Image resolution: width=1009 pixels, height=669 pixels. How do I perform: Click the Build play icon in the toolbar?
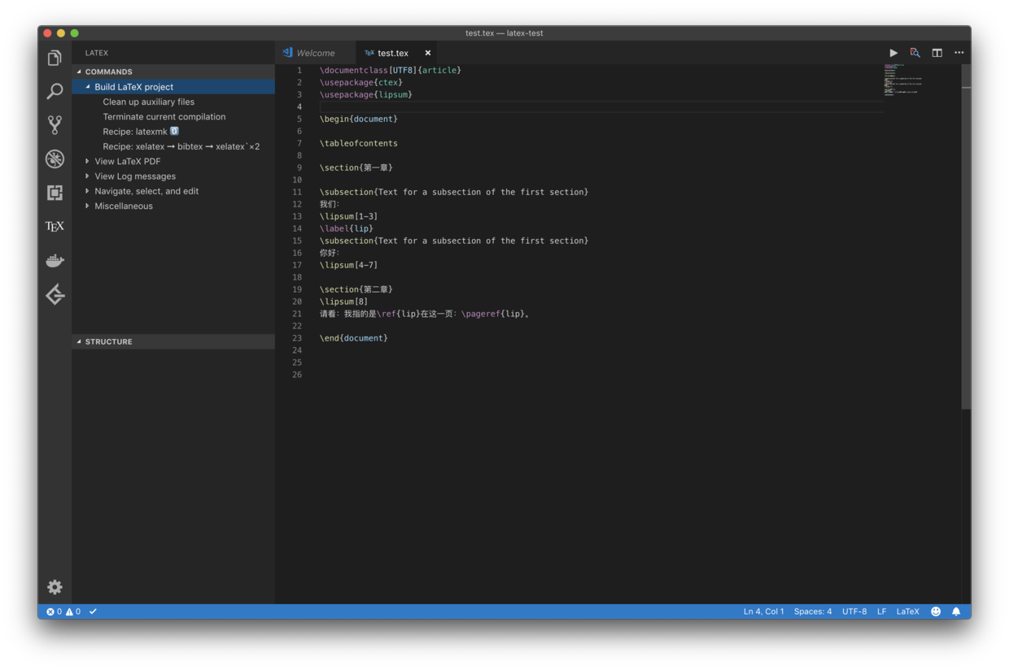coord(893,52)
